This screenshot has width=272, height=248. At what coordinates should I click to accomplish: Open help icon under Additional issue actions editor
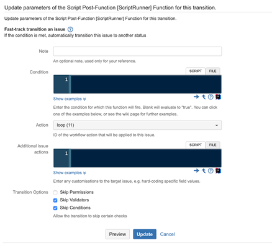(x=211, y=170)
